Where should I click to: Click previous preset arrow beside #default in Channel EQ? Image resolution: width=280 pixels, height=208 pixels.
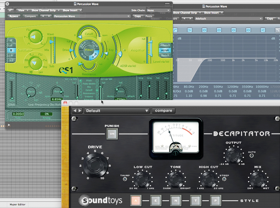point(184,19)
